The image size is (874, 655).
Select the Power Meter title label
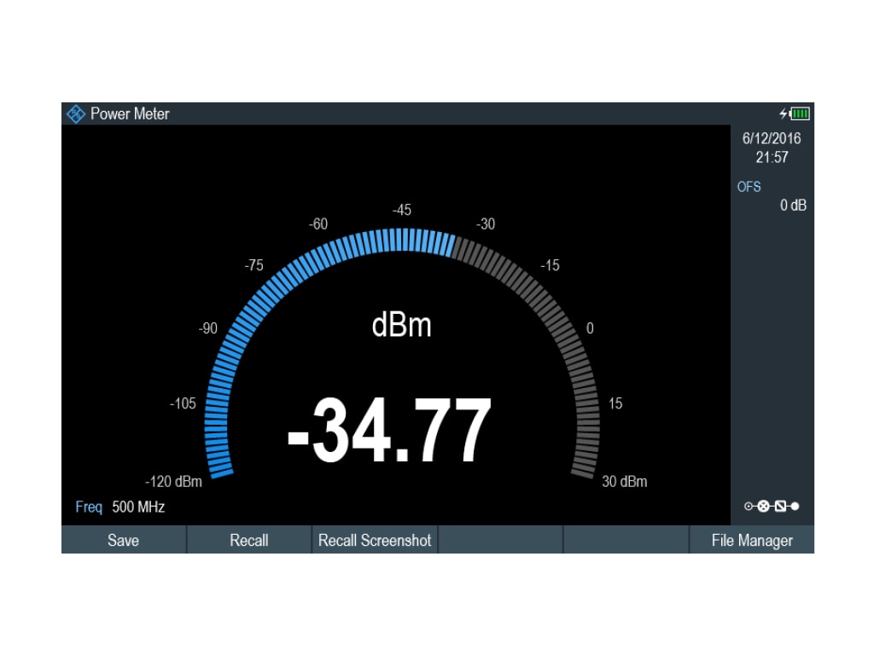130,113
